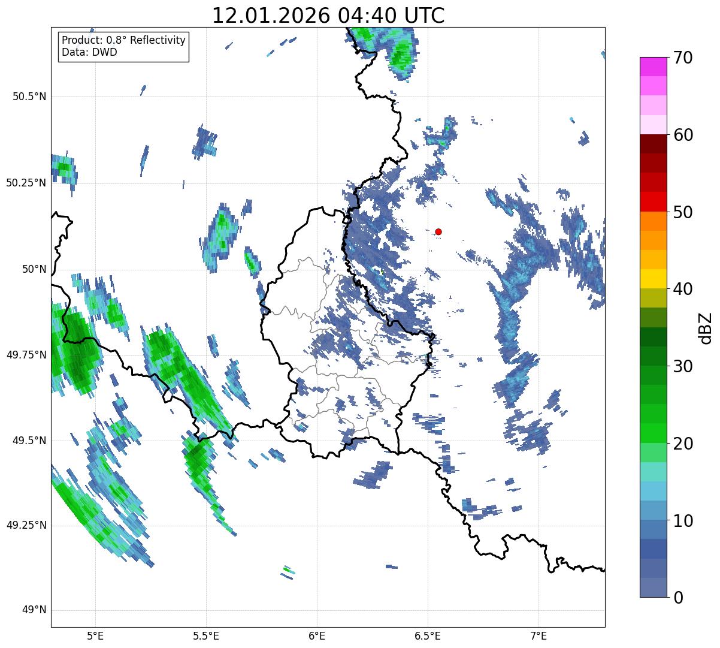Click the Data: DWD text label
This screenshot has width=720, height=648.
point(89,52)
